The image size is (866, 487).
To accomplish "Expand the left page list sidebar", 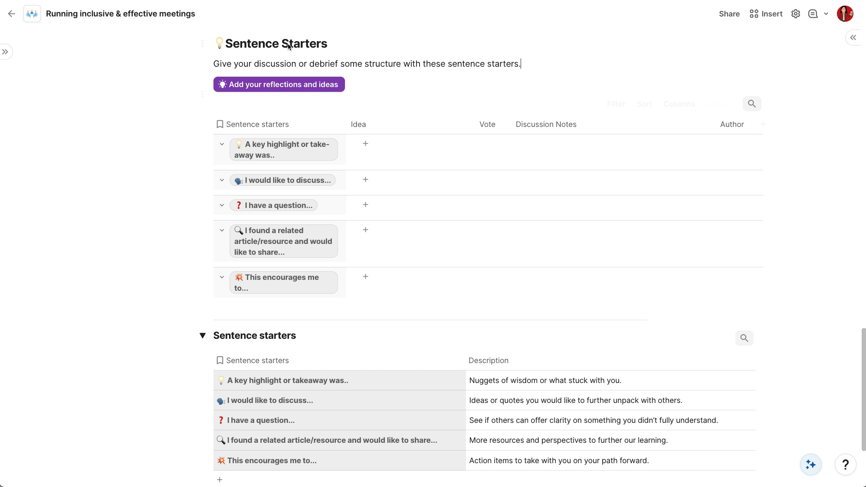I will pos(5,52).
